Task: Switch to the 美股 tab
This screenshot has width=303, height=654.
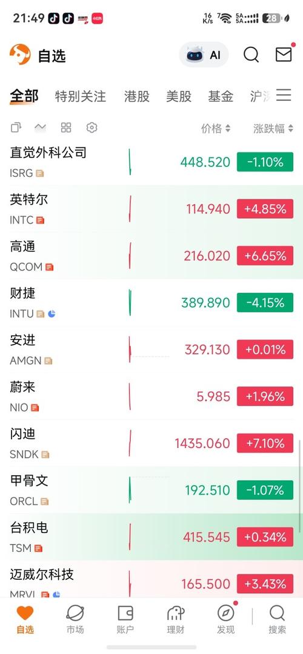Action: tap(179, 97)
